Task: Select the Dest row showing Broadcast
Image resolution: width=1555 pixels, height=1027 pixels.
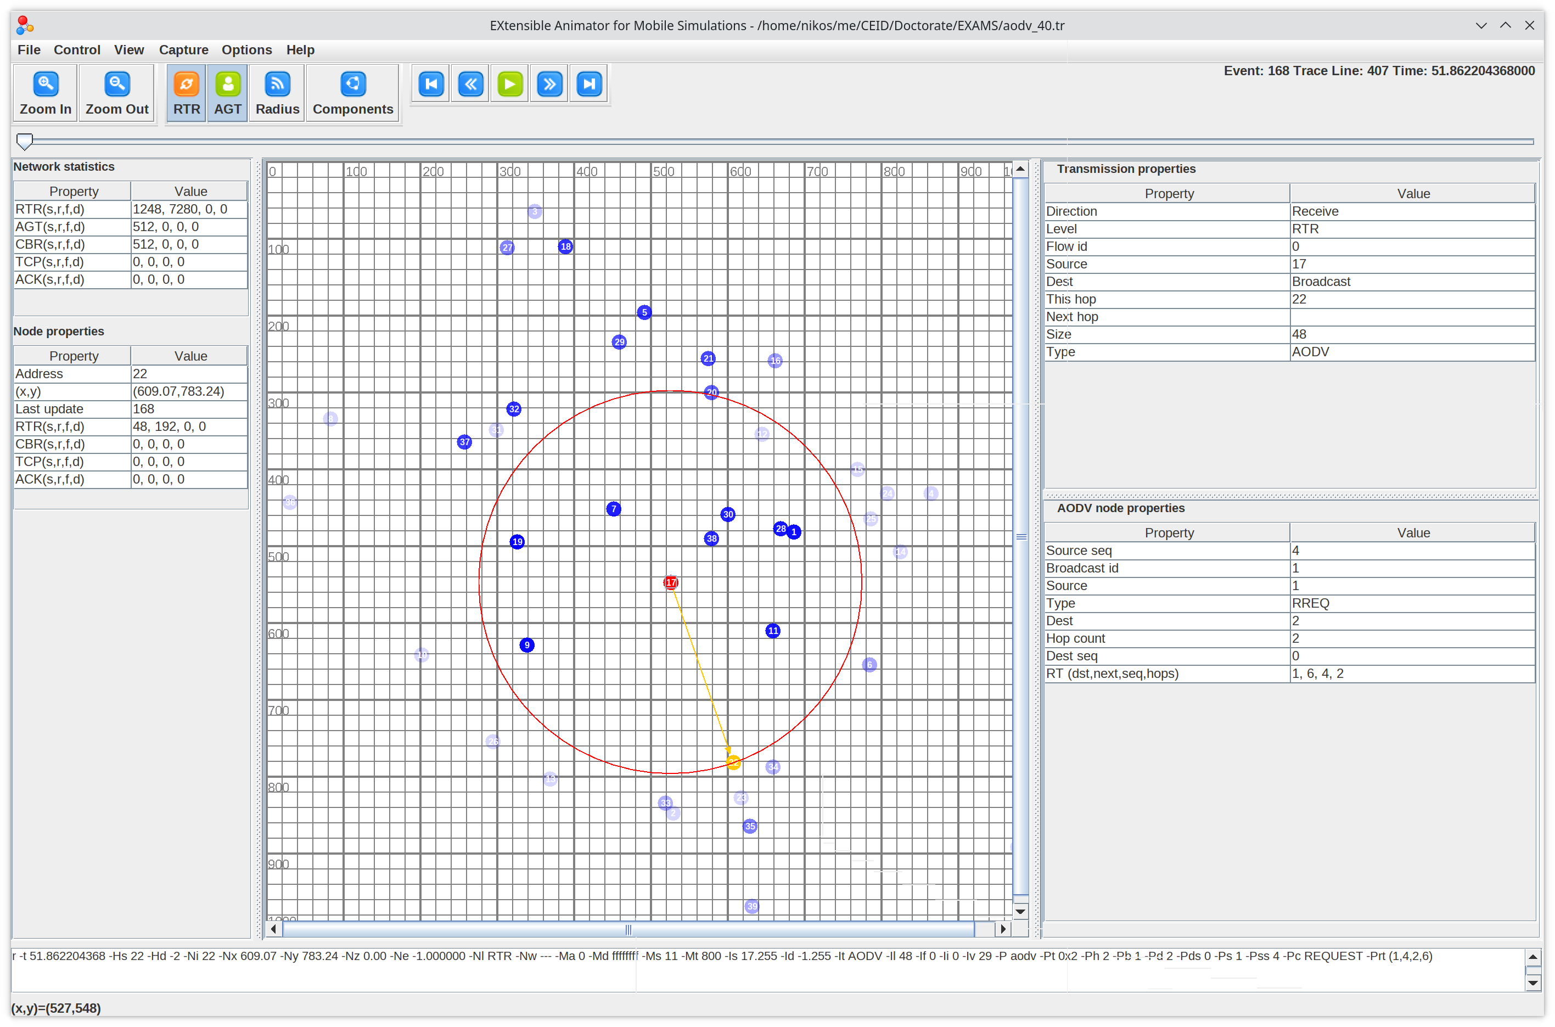Action: tap(1290, 282)
